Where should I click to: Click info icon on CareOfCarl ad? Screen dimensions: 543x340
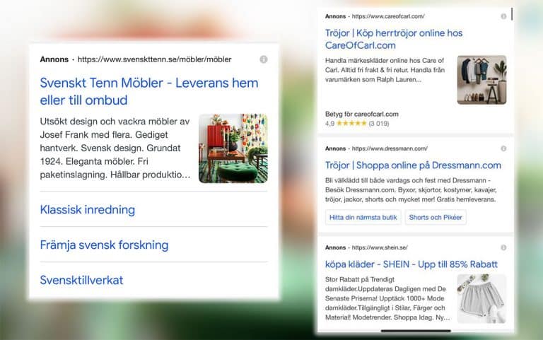(x=503, y=16)
